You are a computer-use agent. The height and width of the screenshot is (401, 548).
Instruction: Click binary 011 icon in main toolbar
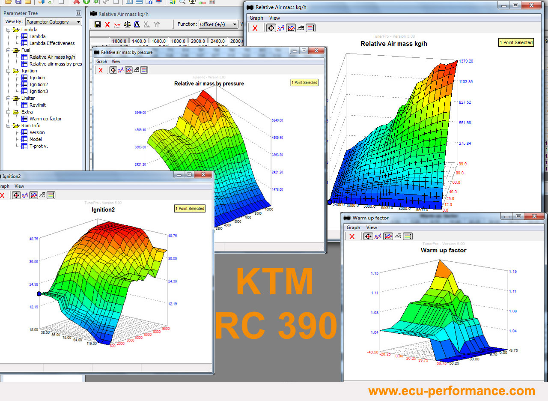[x=173, y=2]
